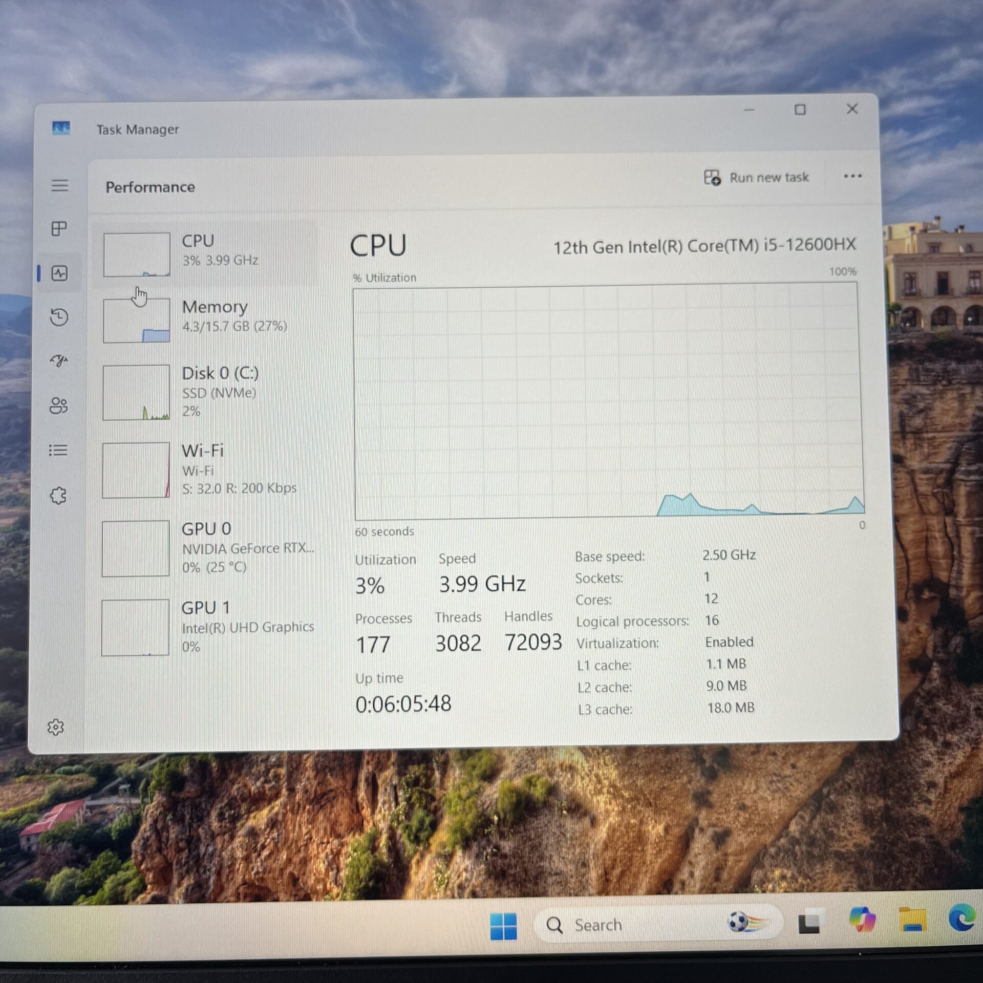Select the CPU performance entry
The height and width of the screenshot is (983, 983).
[x=206, y=254]
